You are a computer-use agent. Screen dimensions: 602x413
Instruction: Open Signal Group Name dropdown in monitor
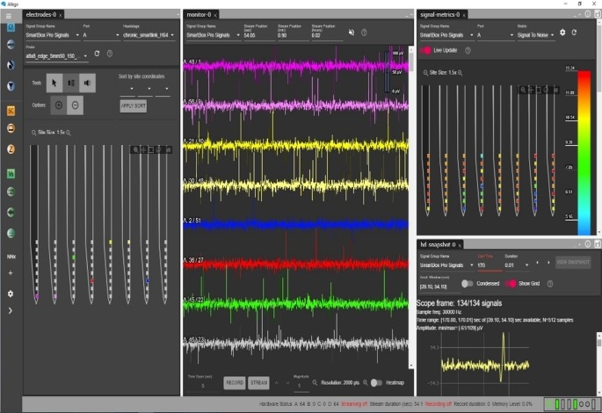coord(213,35)
